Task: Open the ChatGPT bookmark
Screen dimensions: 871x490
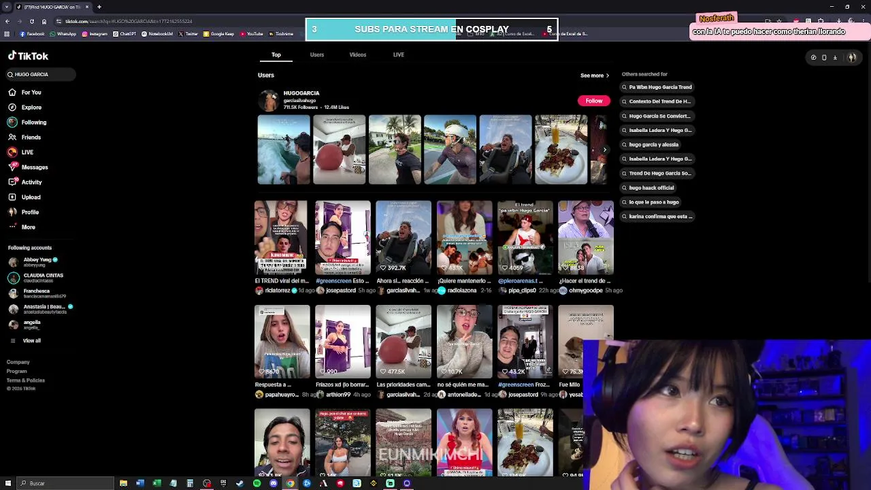Action: (x=125, y=33)
